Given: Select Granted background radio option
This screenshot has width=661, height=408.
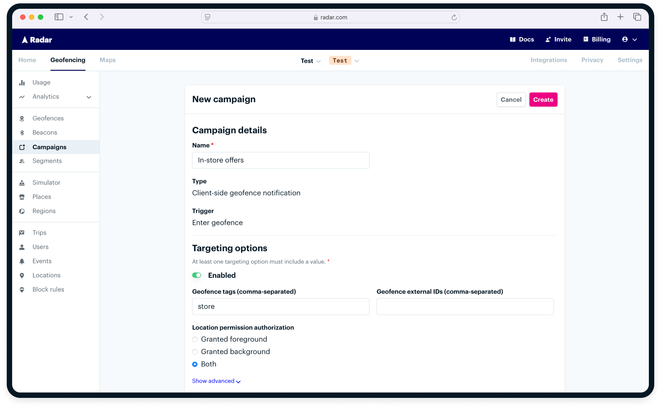Looking at the screenshot, I should pyautogui.click(x=195, y=352).
